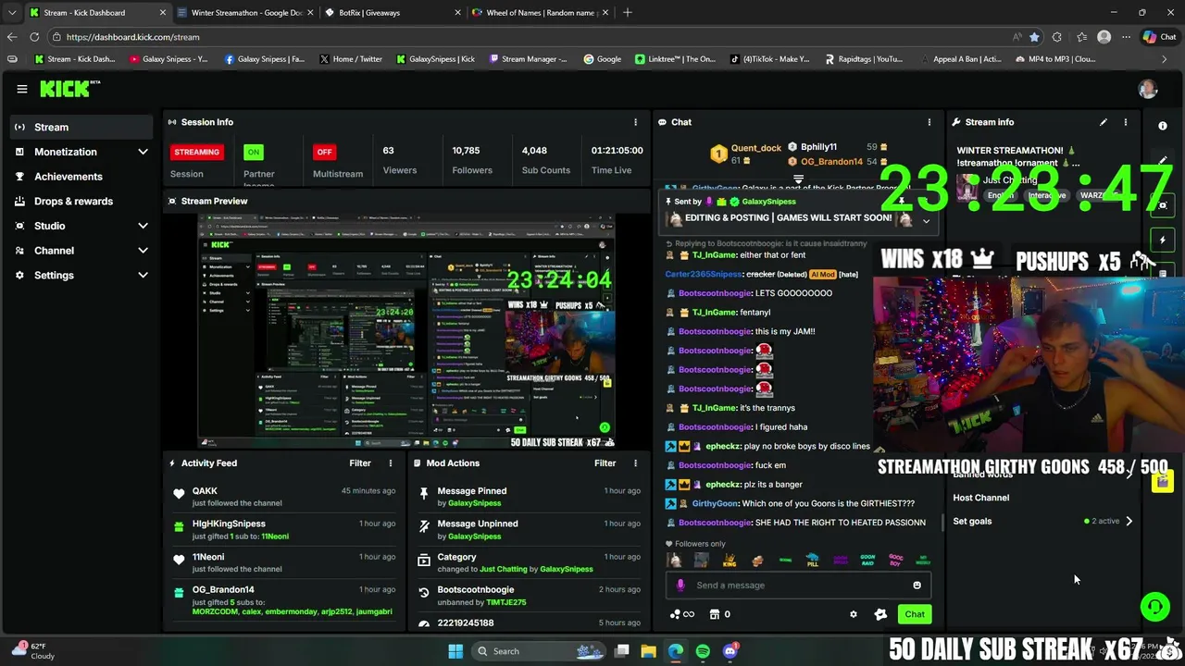Switch to Winter Streamathon Google Docs tab
Screen dimensions: 1185x666
(x=245, y=13)
